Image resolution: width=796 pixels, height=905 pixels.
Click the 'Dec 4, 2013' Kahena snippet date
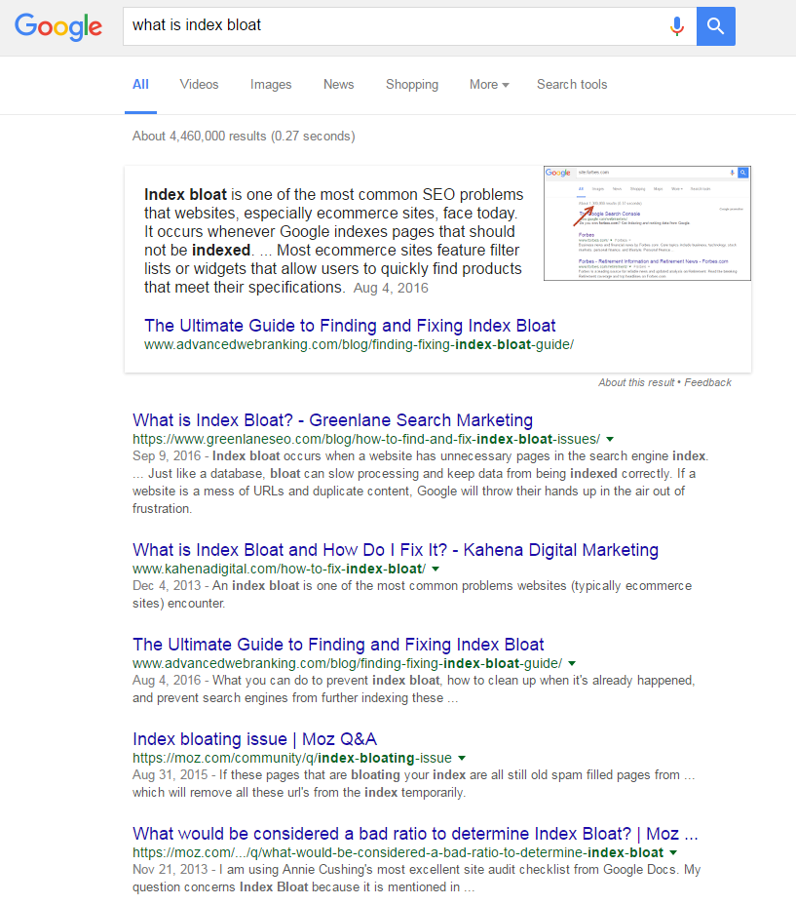pos(167,586)
